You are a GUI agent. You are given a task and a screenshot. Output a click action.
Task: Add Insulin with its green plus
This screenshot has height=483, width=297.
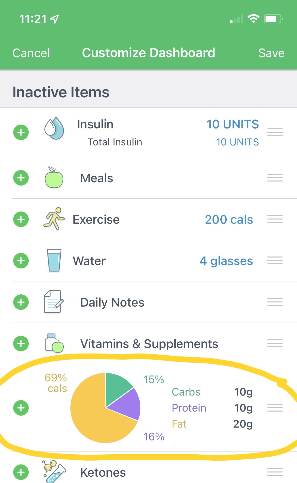[x=21, y=132]
